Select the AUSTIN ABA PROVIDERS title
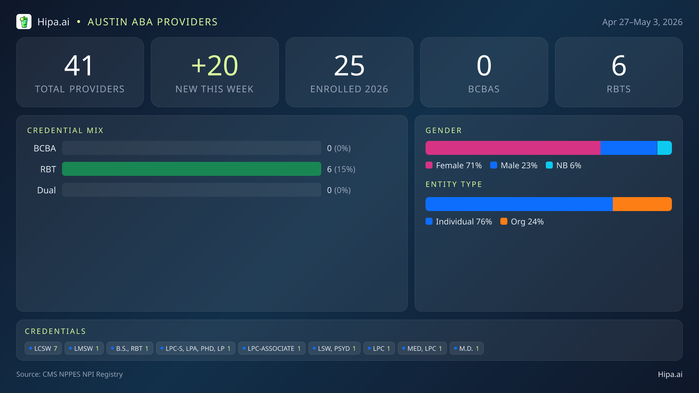The width and height of the screenshot is (699, 393). (x=153, y=22)
